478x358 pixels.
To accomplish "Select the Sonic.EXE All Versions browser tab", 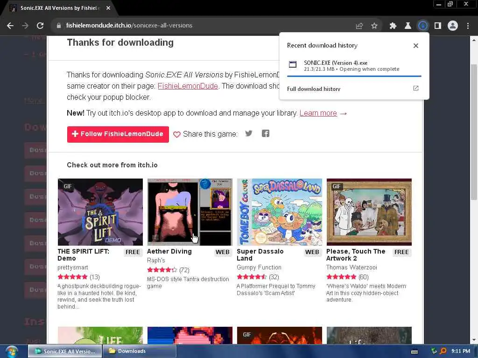I will (58, 8).
